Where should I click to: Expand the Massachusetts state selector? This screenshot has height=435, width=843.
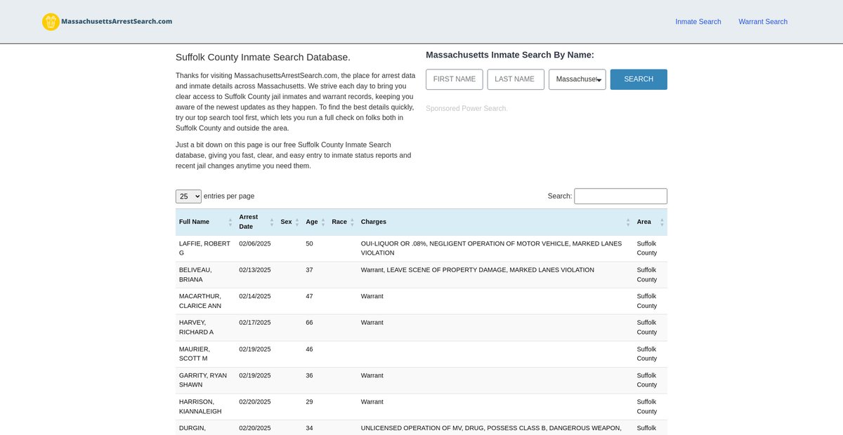[577, 79]
